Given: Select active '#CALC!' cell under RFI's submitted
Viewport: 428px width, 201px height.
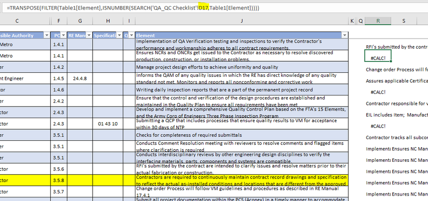Looking at the screenshot, I should pyautogui.click(x=378, y=56).
